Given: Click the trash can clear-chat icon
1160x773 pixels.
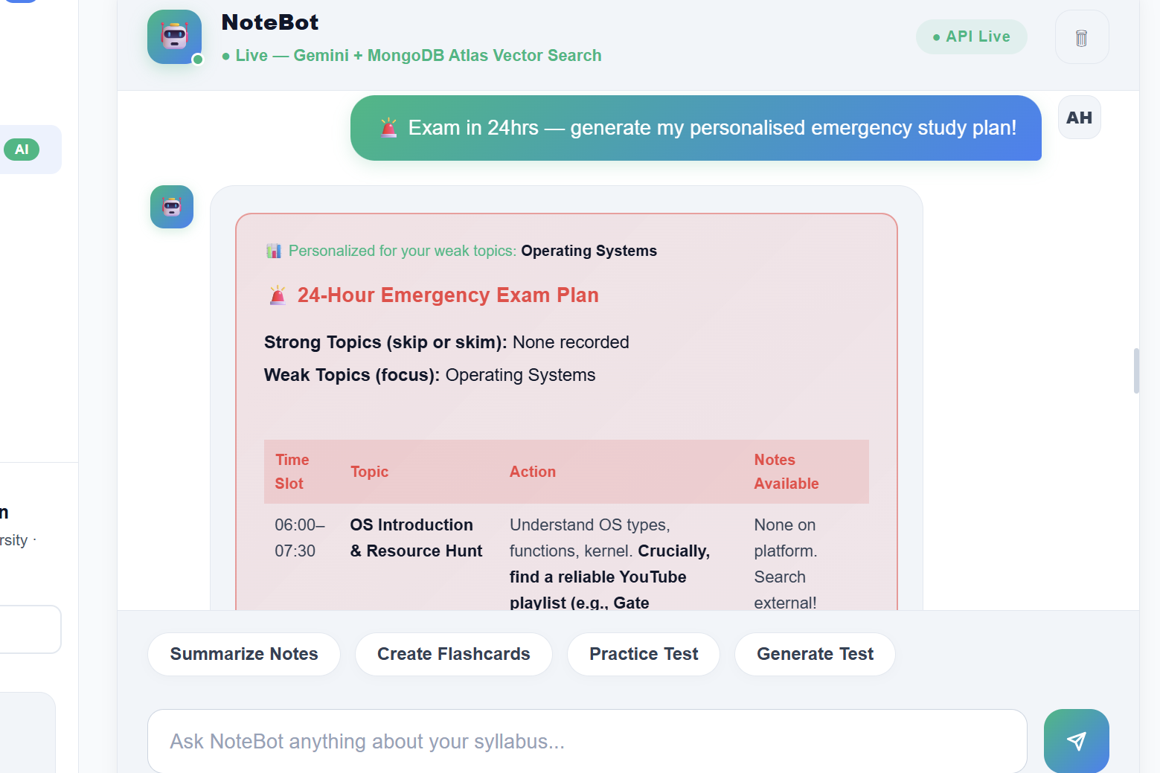Looking at the screenshot, I should click(x=1082, y=37).
